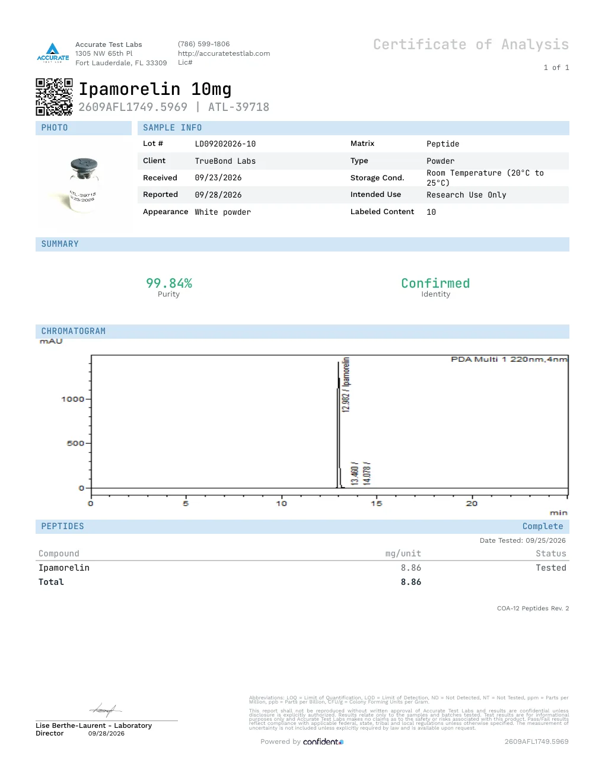Click the QR code beside the title
This screenshot has width=605, height=783.
(54, 97)
